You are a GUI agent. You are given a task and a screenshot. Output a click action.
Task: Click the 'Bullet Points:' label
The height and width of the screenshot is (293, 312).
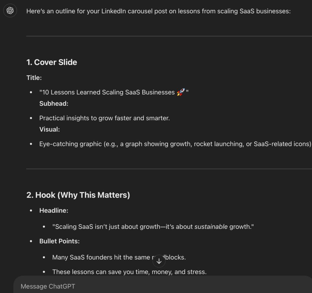(x=59, y=241)
